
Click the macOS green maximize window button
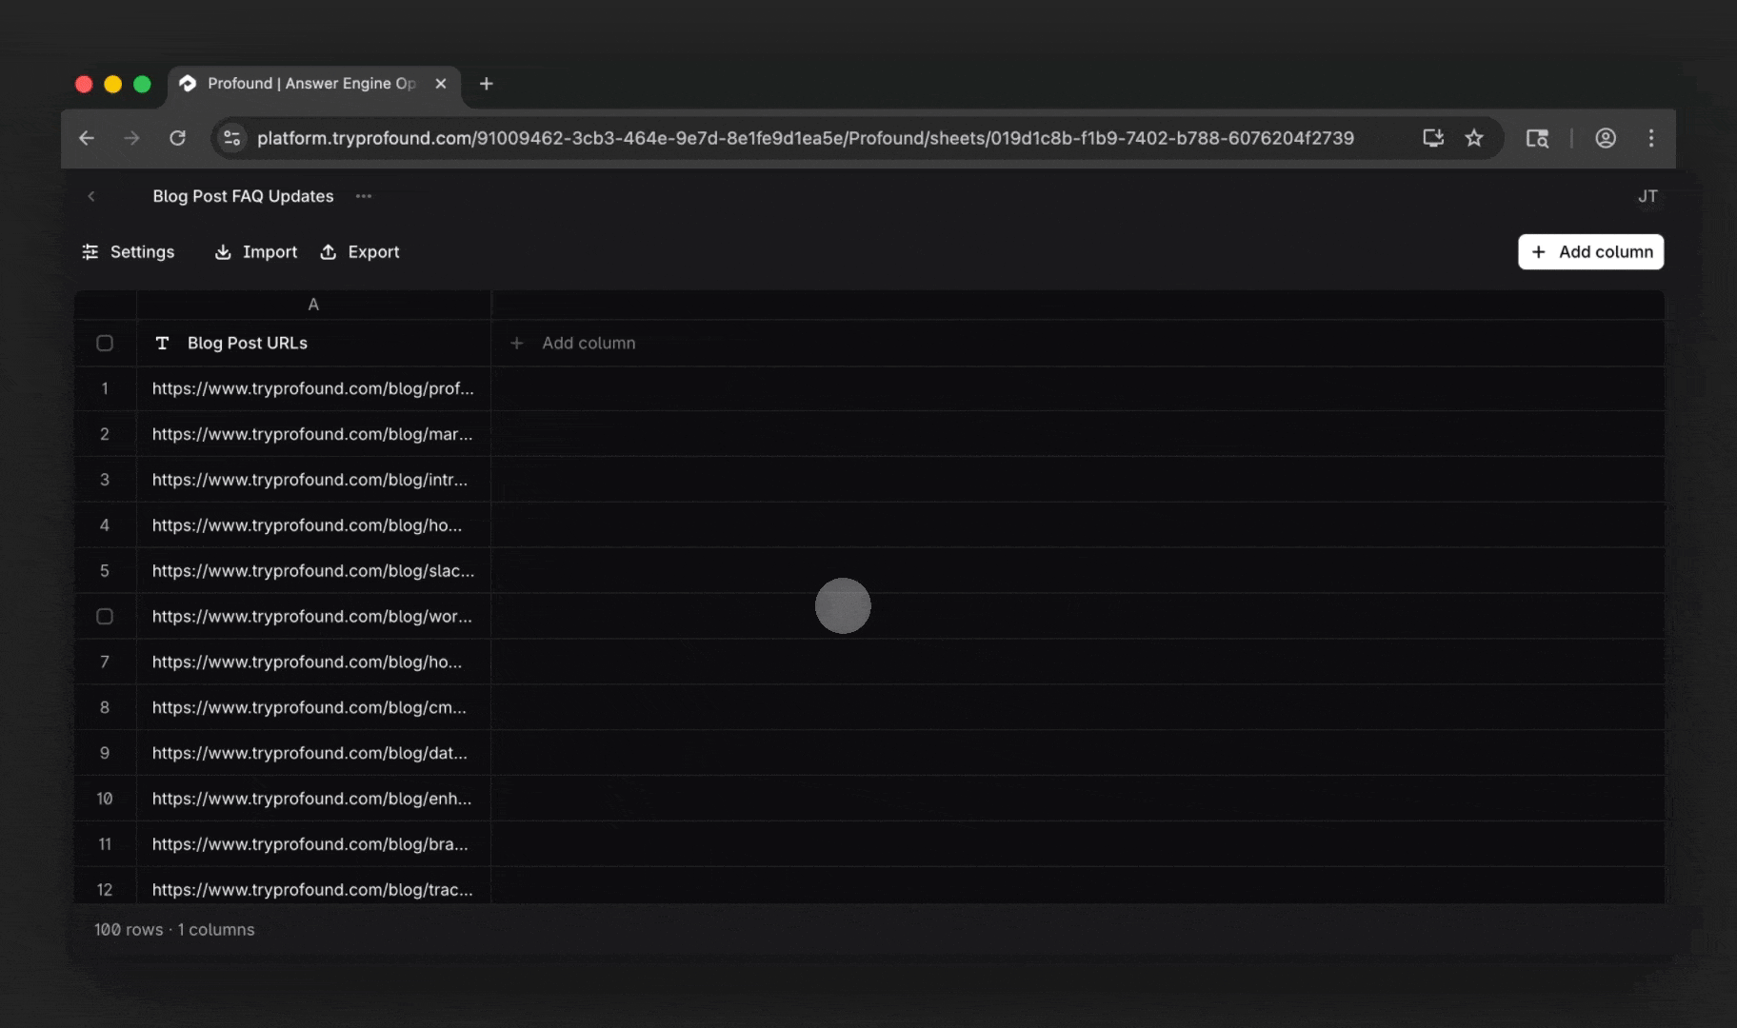(x=142, y=84)
